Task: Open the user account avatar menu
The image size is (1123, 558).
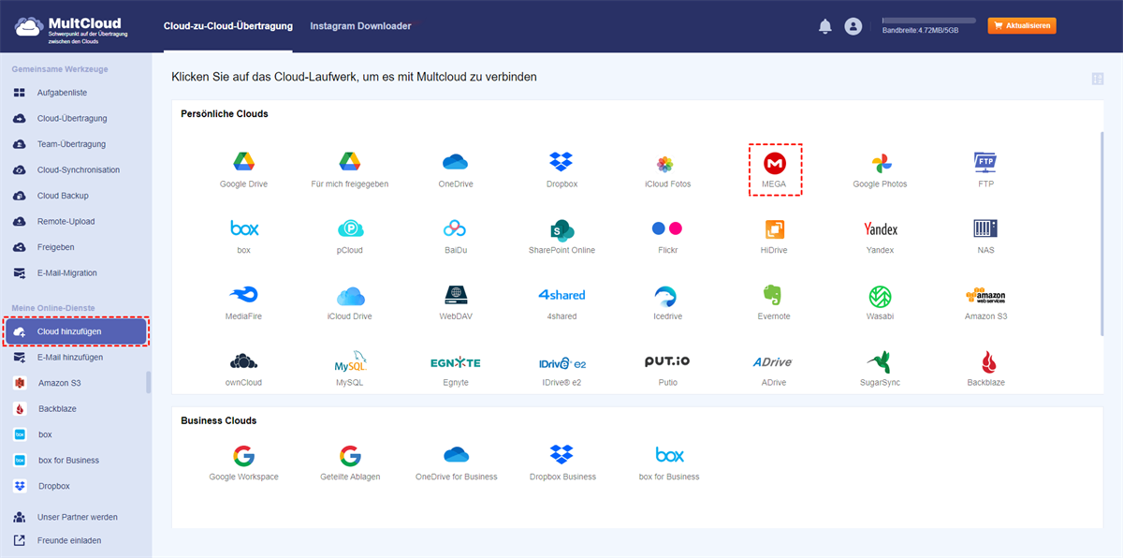Action: [x=853, y=26]
